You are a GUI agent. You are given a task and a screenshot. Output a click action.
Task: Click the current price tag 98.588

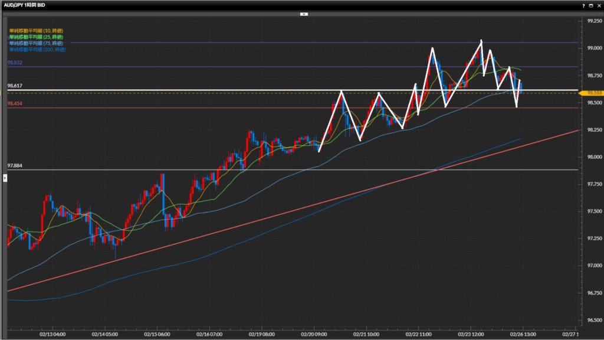tap(590, 93)
